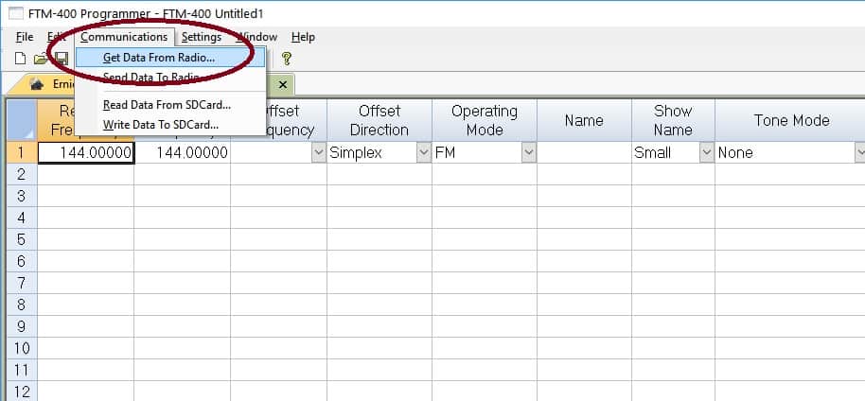Click the New file toolbar icon
Image resolution: width=865 pixels, height=401 pixels.
pyautogui.click(x=20, y=59)
